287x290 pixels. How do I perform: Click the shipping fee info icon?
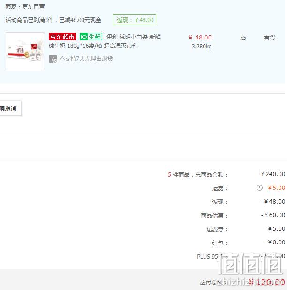click(259, 188)
